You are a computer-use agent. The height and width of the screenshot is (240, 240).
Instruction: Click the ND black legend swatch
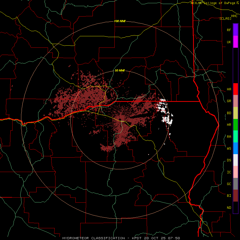(235, 207)
